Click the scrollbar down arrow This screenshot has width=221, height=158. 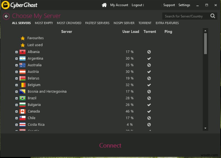coord(205,128)
